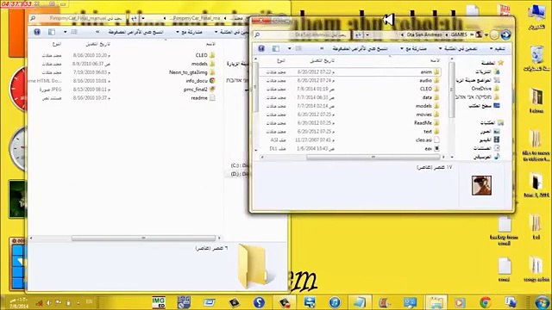The image size is (552, 310).
Task: Open view options dropdown in PimpmyCar window
Action: tap(66, 32)
